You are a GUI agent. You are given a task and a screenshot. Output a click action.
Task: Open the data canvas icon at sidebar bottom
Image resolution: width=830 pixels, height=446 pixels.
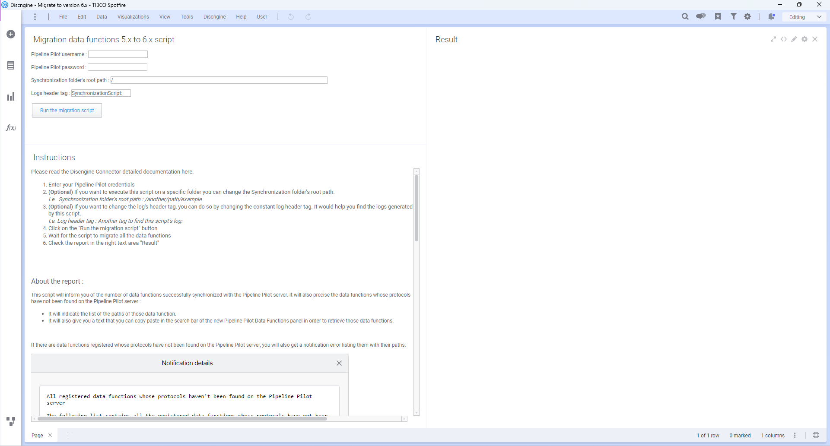(11, 421)
